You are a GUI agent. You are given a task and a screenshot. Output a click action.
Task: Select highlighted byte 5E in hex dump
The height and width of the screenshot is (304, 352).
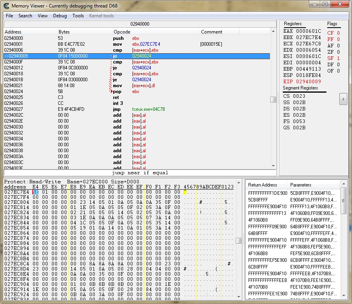click(x=36, y=192)
